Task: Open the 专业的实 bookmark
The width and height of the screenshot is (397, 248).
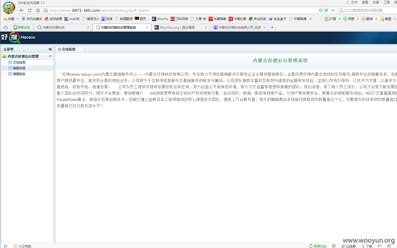Action: 258,19
